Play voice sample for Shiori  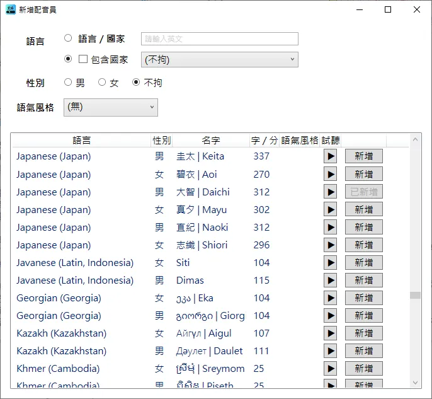(x=330, y=245)
